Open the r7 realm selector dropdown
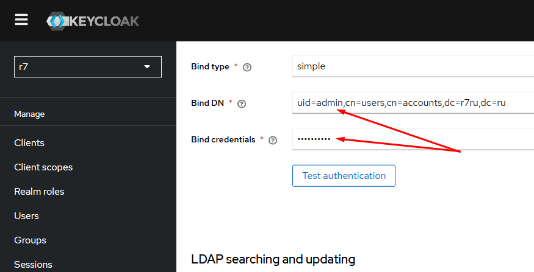Screen dimensions: 534x272 (88, 67)
